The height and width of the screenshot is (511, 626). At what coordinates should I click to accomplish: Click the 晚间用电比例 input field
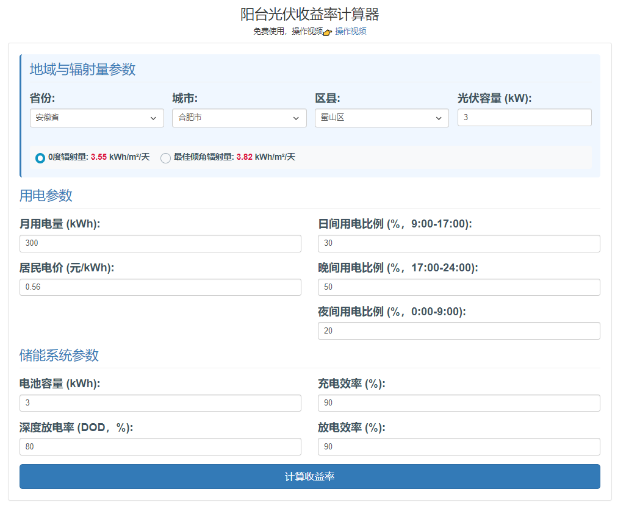(458, 287)
